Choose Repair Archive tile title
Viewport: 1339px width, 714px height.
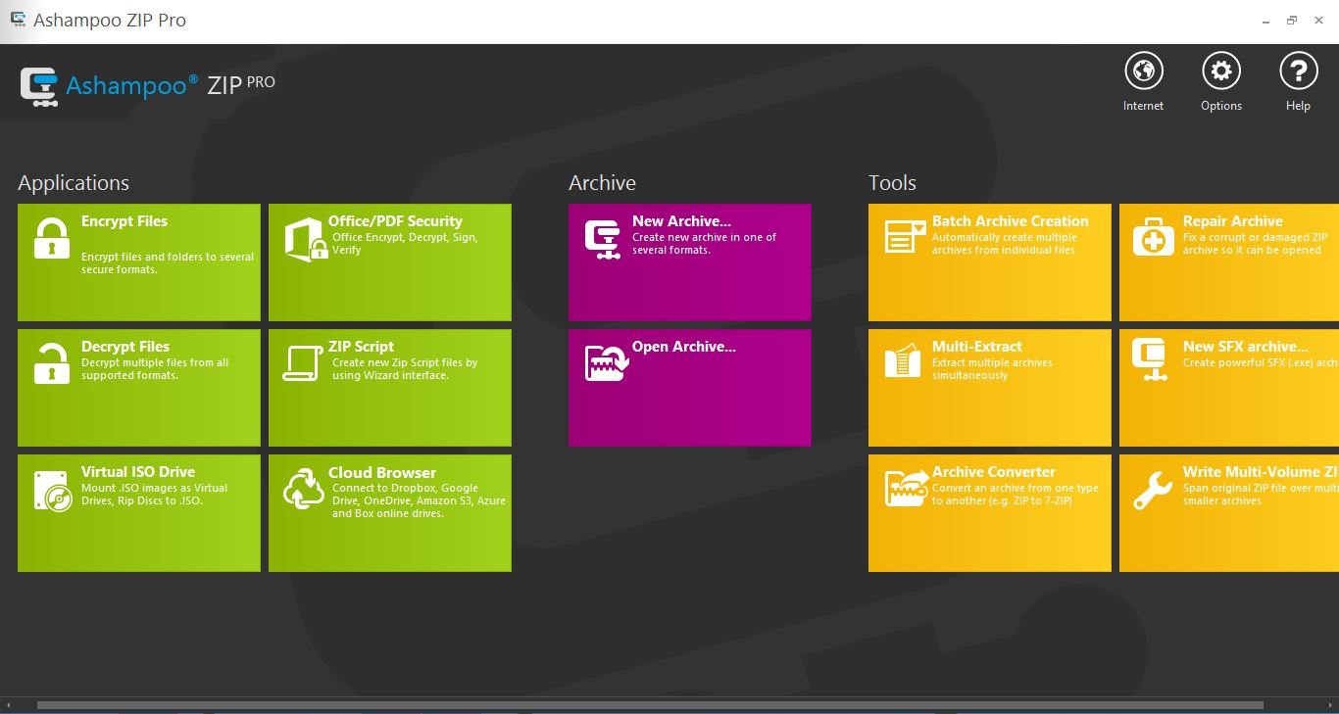point(1233,221)
